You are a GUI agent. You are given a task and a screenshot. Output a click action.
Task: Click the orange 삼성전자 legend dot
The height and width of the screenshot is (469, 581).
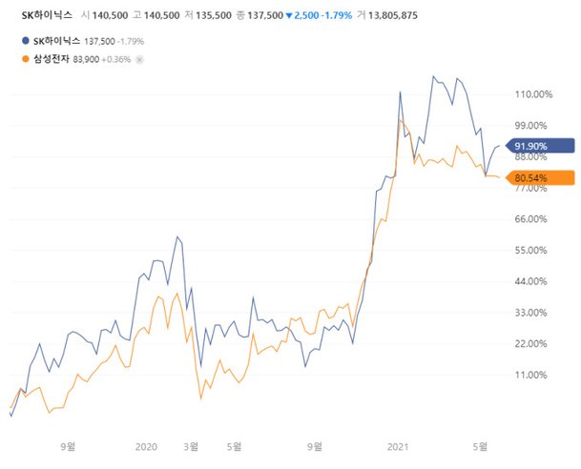tap(24, 58)
